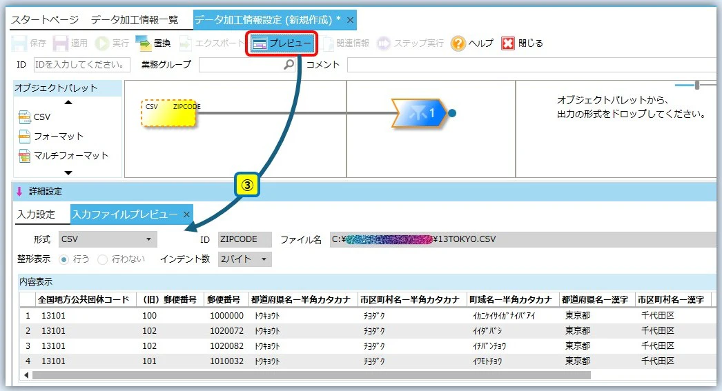Click the Related Info (関連情報) icon

tap(328, 43)
